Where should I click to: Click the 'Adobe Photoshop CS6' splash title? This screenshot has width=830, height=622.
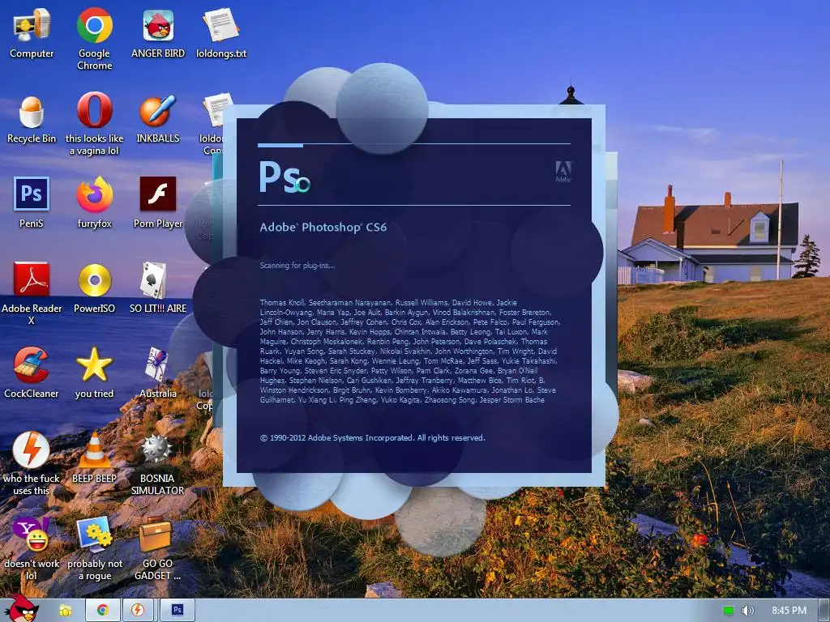coord(323,228)
